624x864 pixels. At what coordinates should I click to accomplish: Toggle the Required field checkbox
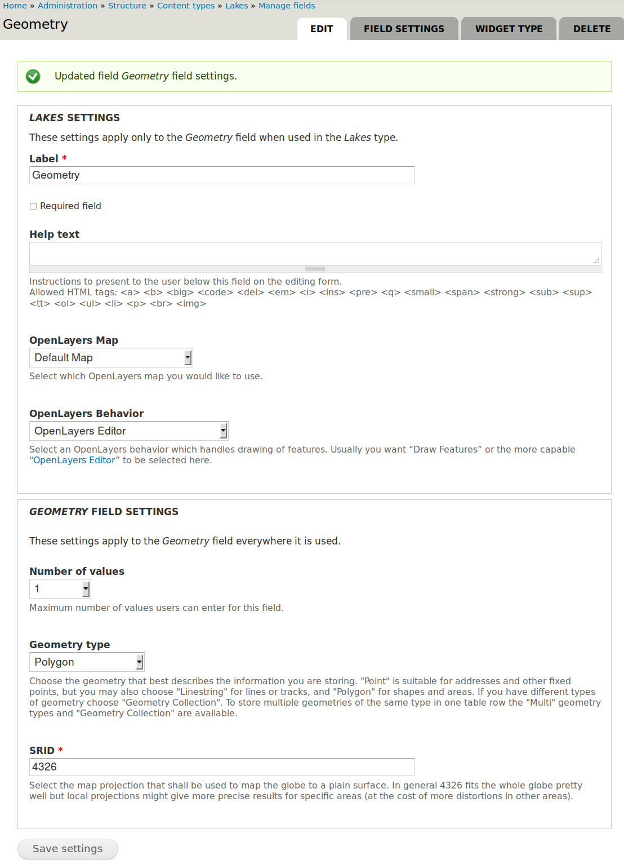33,206
